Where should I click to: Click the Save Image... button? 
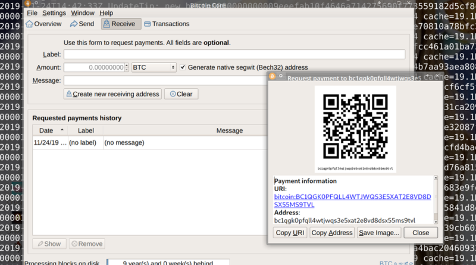click(379, 233)
